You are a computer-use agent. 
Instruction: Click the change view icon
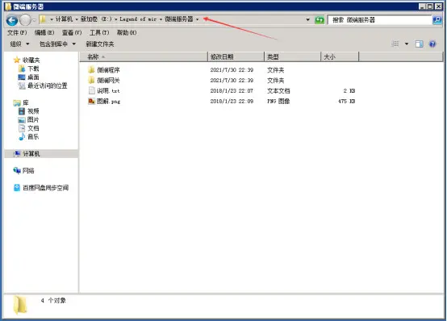pyautogui.click(x=395, y=44)
